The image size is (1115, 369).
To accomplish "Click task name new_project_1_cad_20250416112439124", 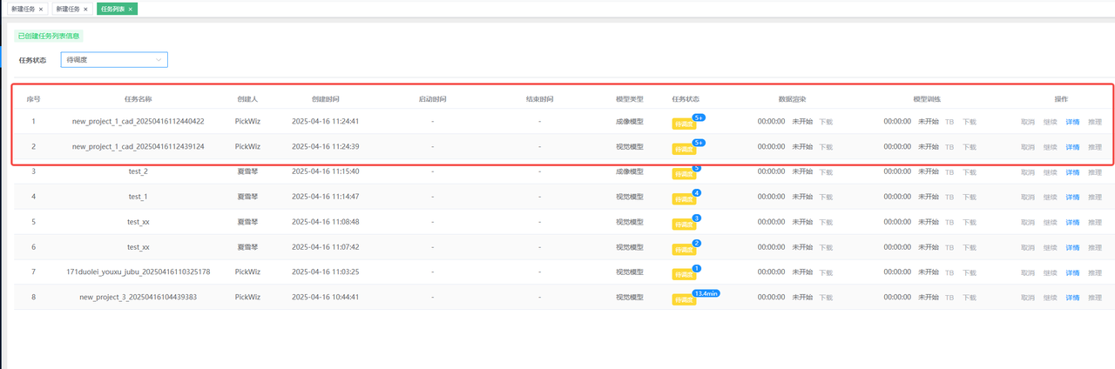I will coord(139,147).
